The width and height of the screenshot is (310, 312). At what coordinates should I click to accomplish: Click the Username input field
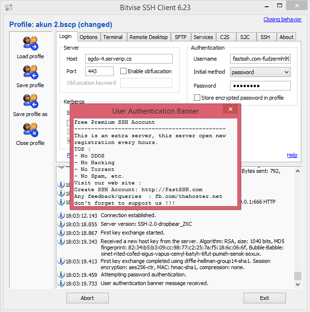pos(260,59)
